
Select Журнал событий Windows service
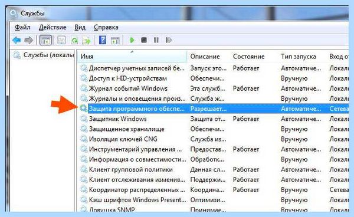click(x=128, y=88)
